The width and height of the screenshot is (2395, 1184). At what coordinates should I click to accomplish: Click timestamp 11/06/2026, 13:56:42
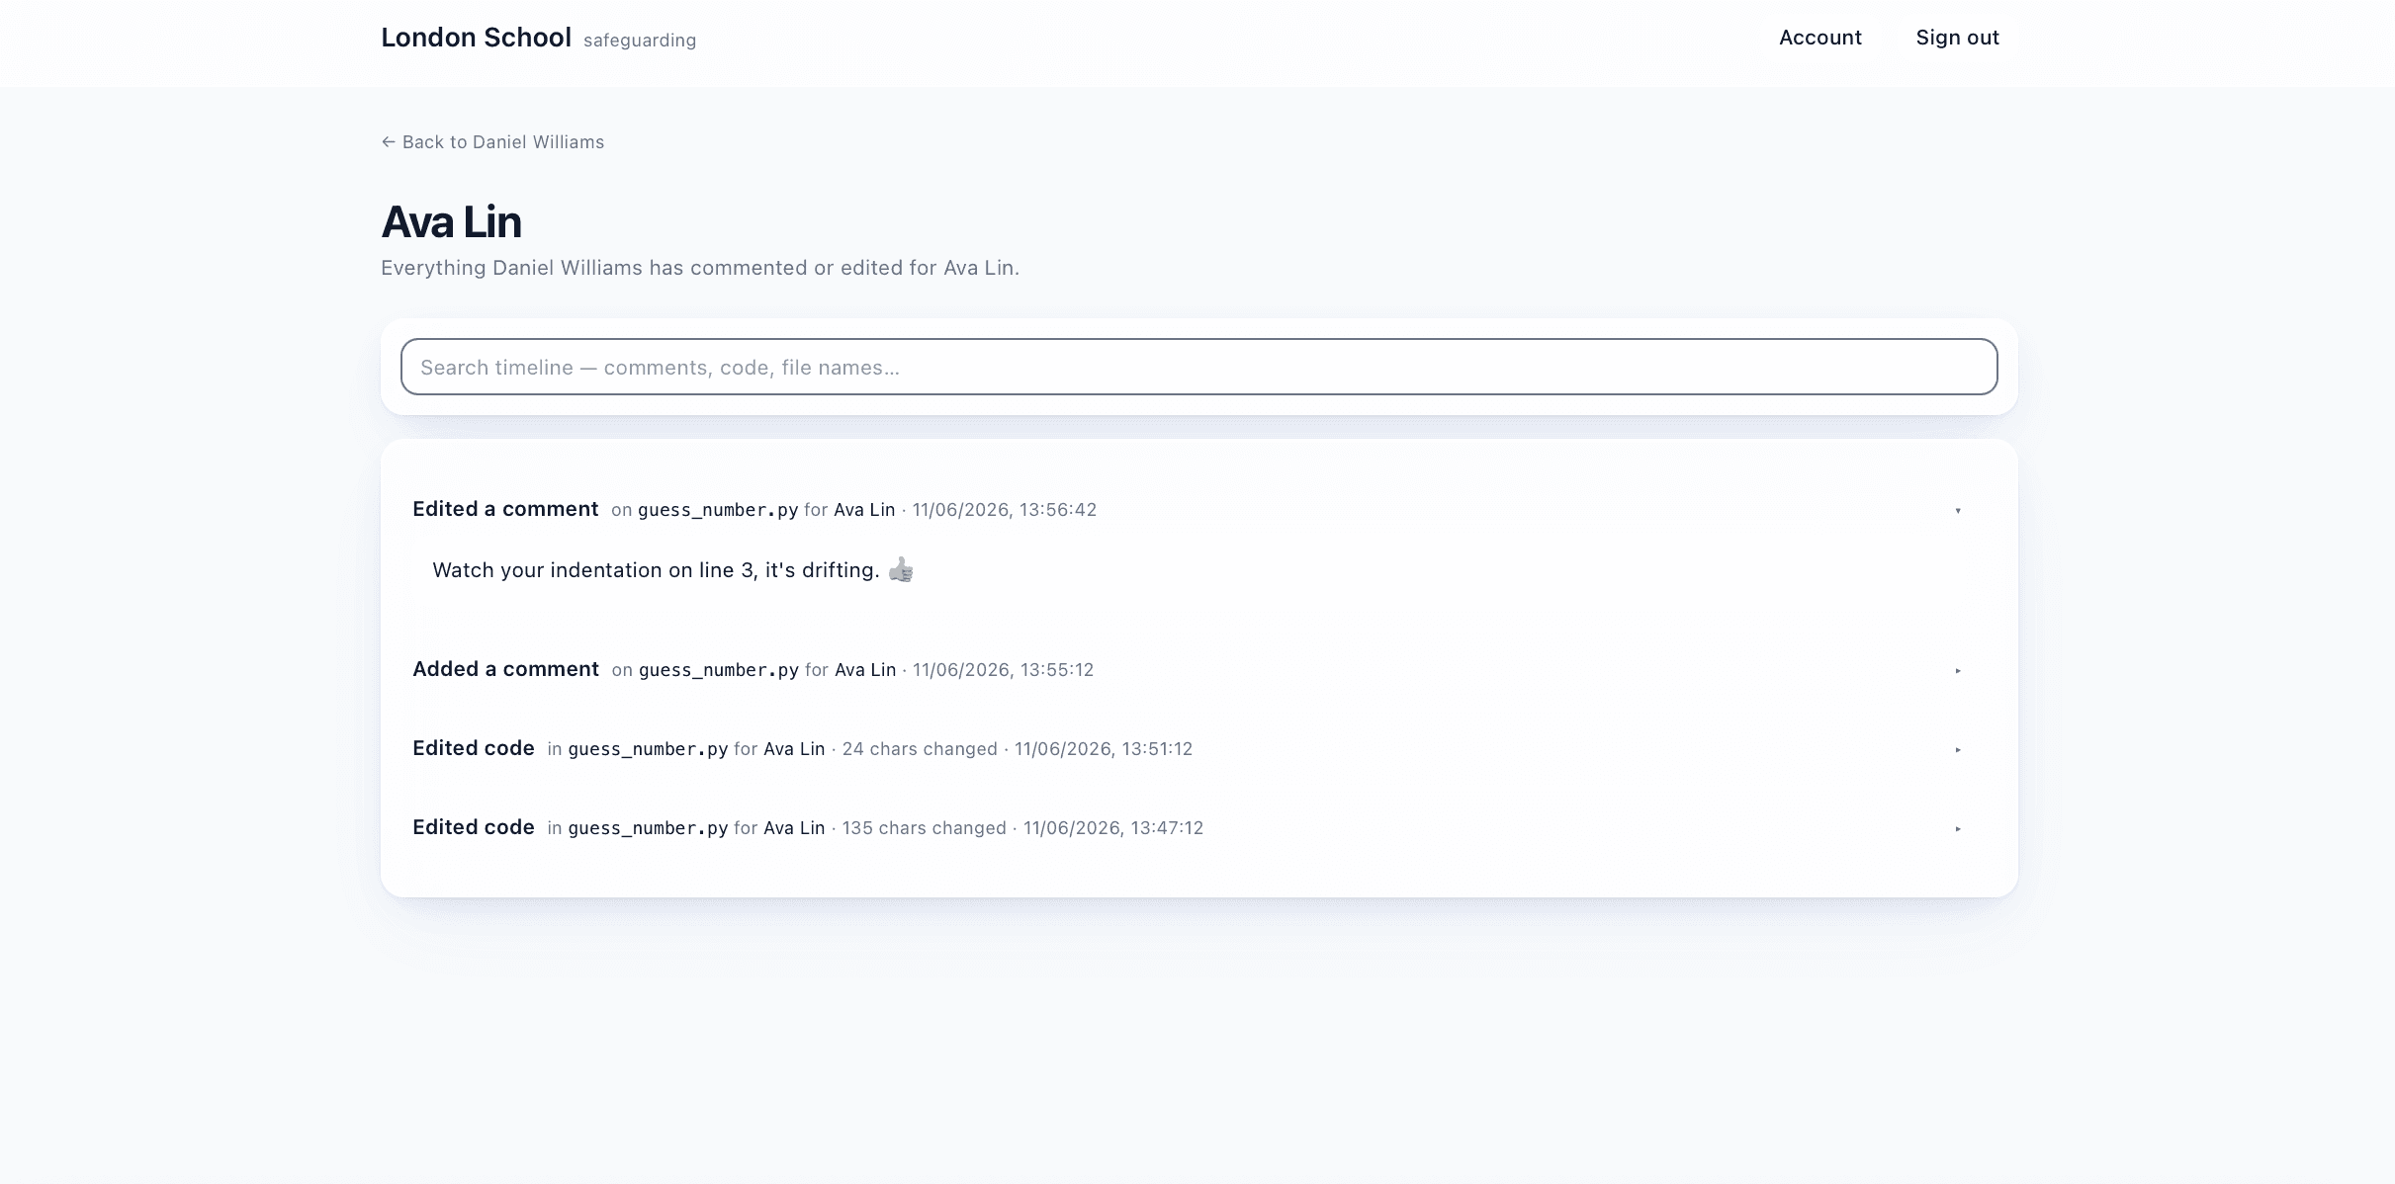pos(1005,510)
